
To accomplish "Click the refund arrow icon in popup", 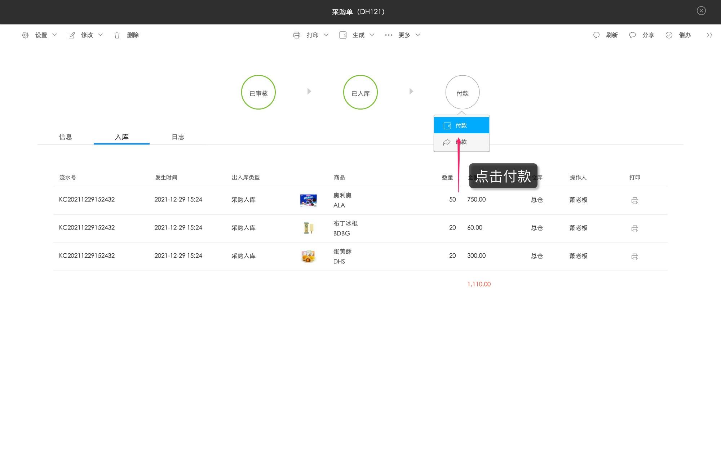I will coord(447,142).
